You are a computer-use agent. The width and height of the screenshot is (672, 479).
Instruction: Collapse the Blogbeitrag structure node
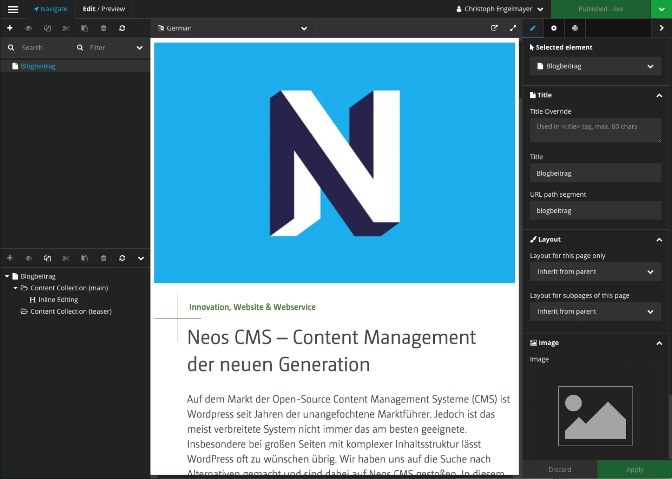click(x=7, y=276)
